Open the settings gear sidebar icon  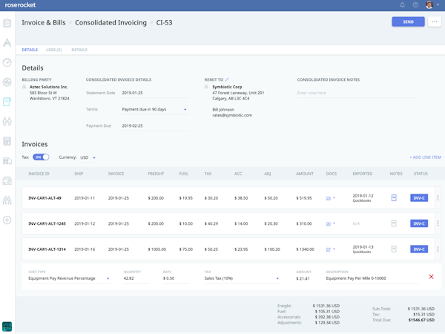pos(7,220)
